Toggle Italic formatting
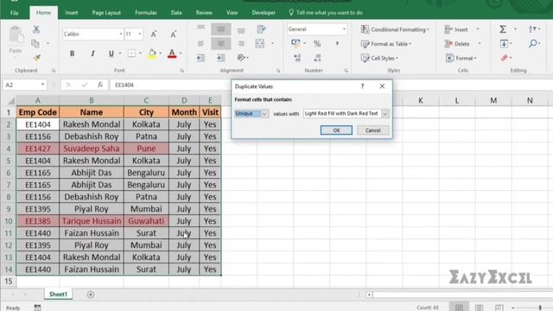 pos(92,54)
